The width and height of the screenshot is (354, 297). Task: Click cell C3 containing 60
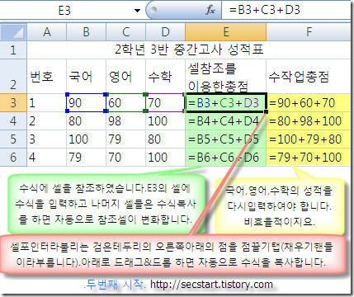tap(125, 102)
